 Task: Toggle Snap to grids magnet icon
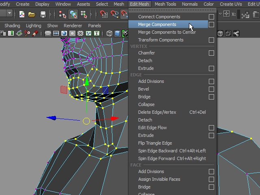pos(104,15)
